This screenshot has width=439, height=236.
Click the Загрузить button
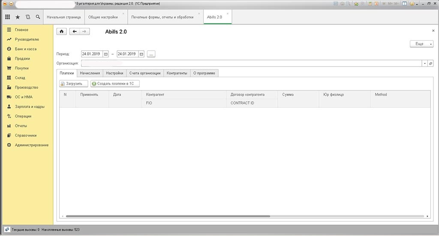(x=73, y=84)
